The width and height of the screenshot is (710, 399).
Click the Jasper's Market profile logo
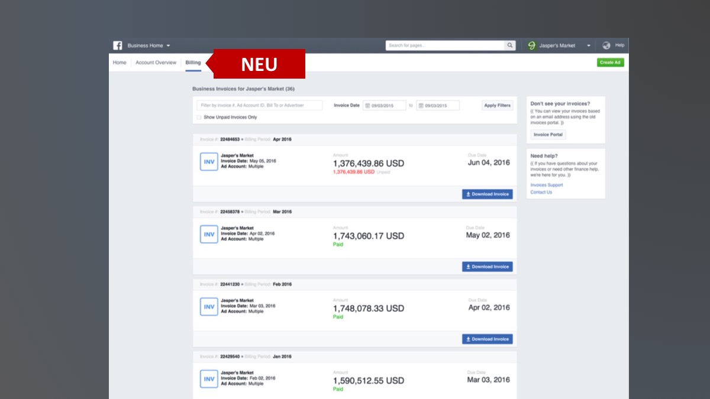pos(531,46)
